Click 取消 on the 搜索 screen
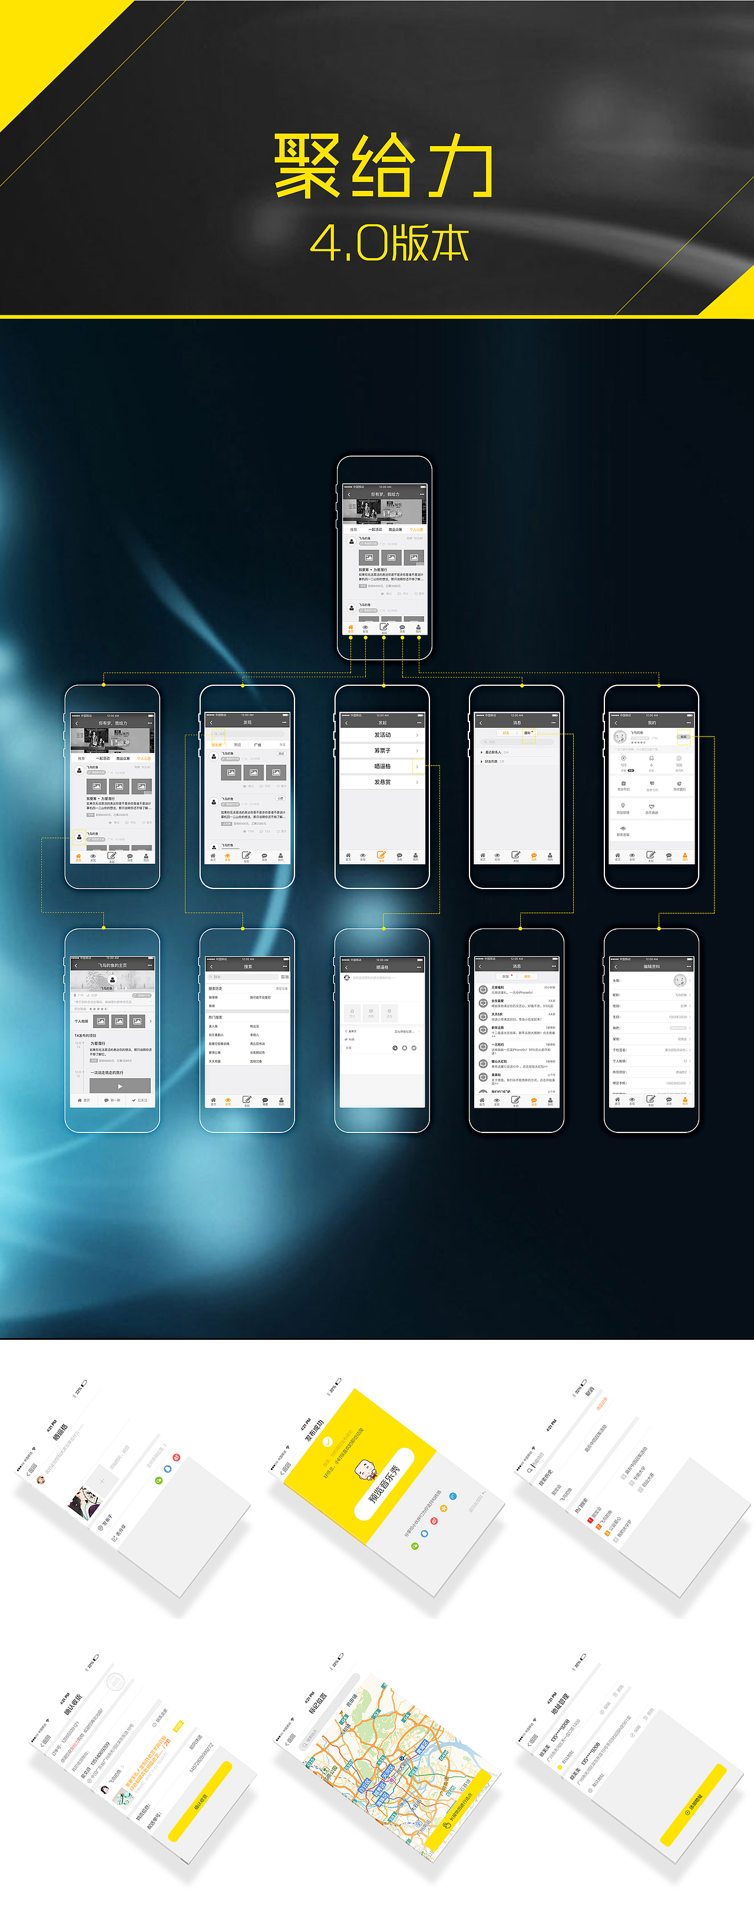Image resolution: width=754 pixels, height=1906 pixels. pos(284,977)
